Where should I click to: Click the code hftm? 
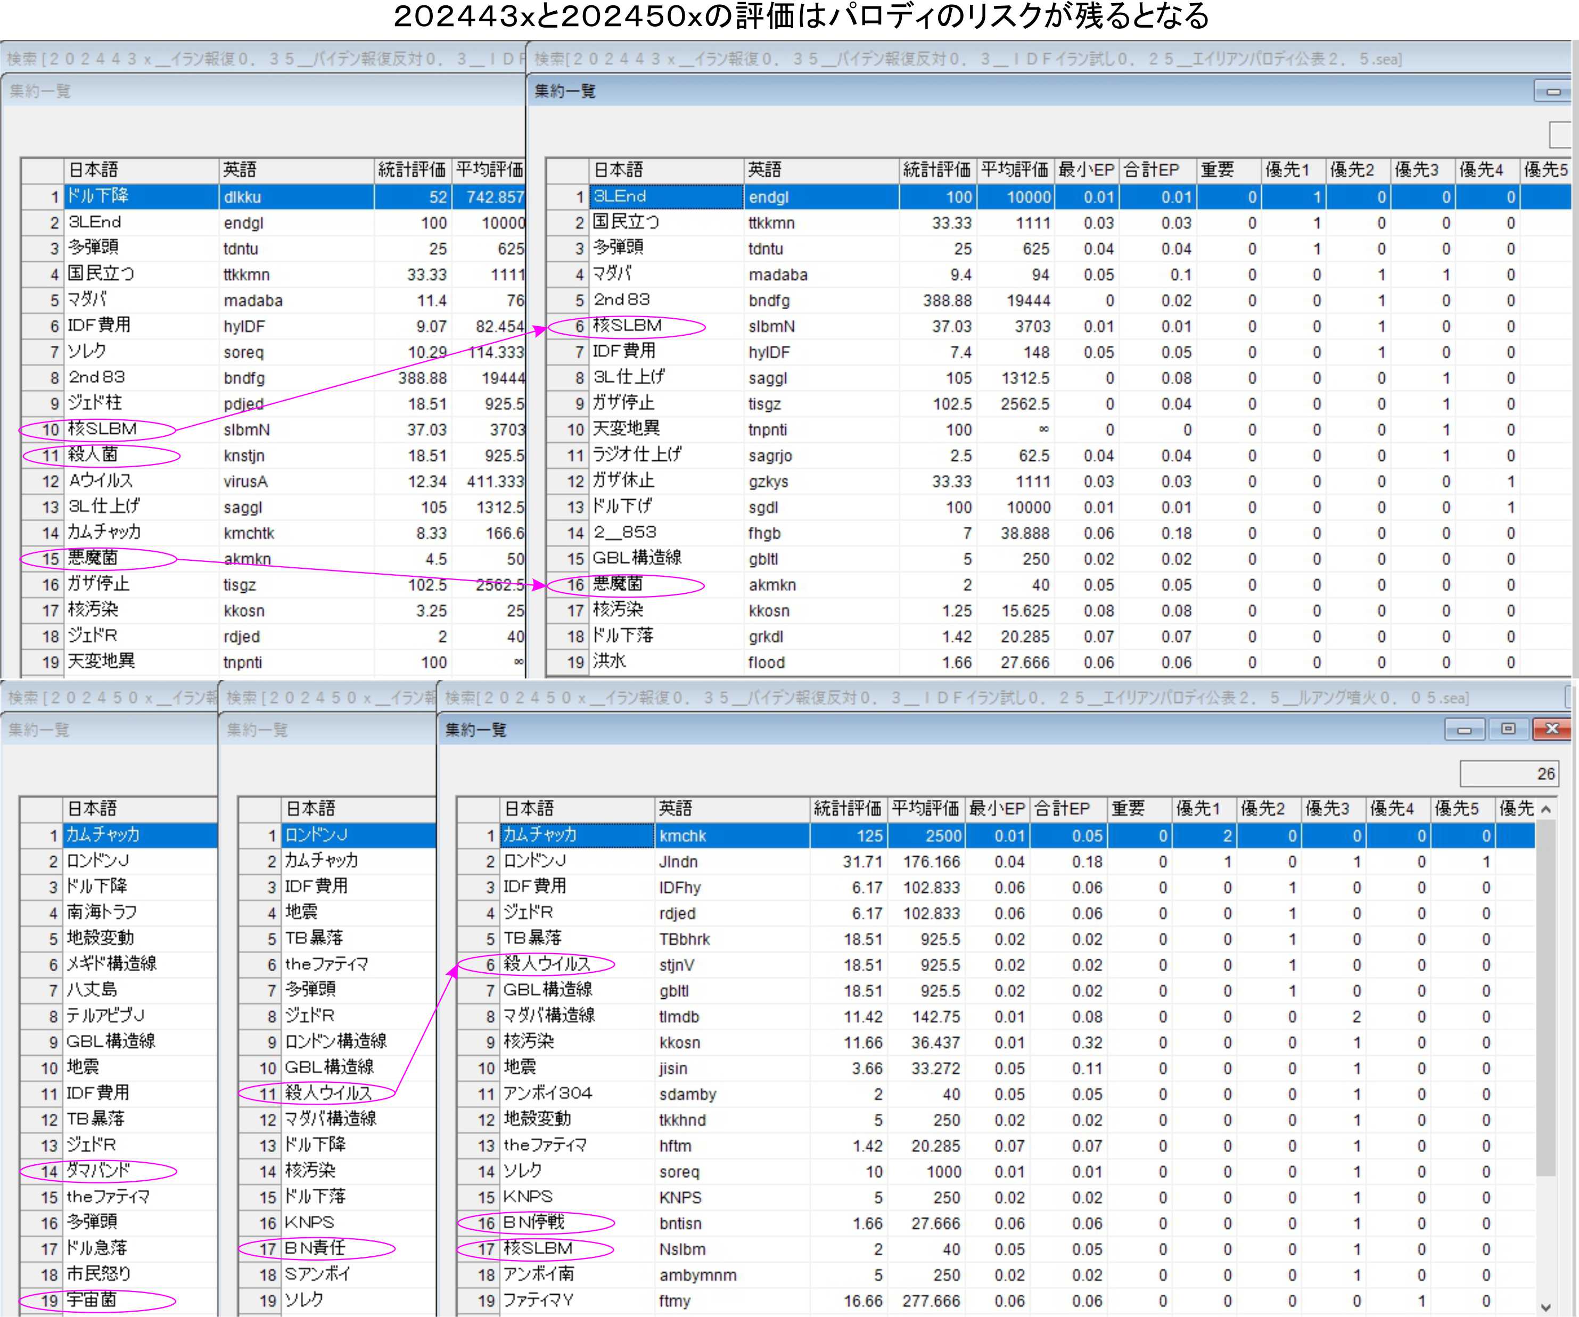[675, 1146]
